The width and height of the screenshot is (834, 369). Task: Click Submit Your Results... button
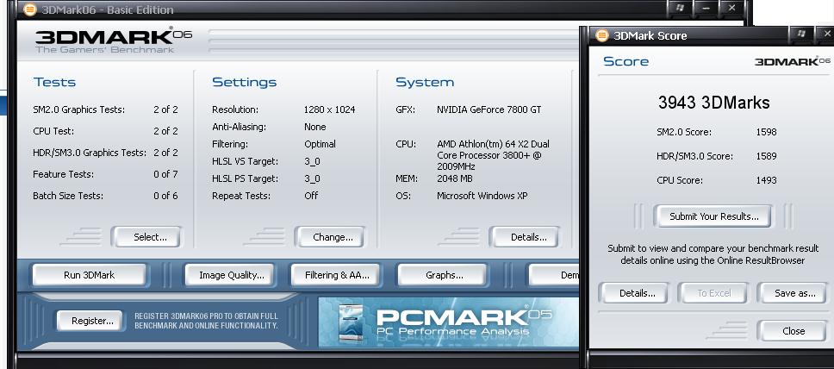713,216
